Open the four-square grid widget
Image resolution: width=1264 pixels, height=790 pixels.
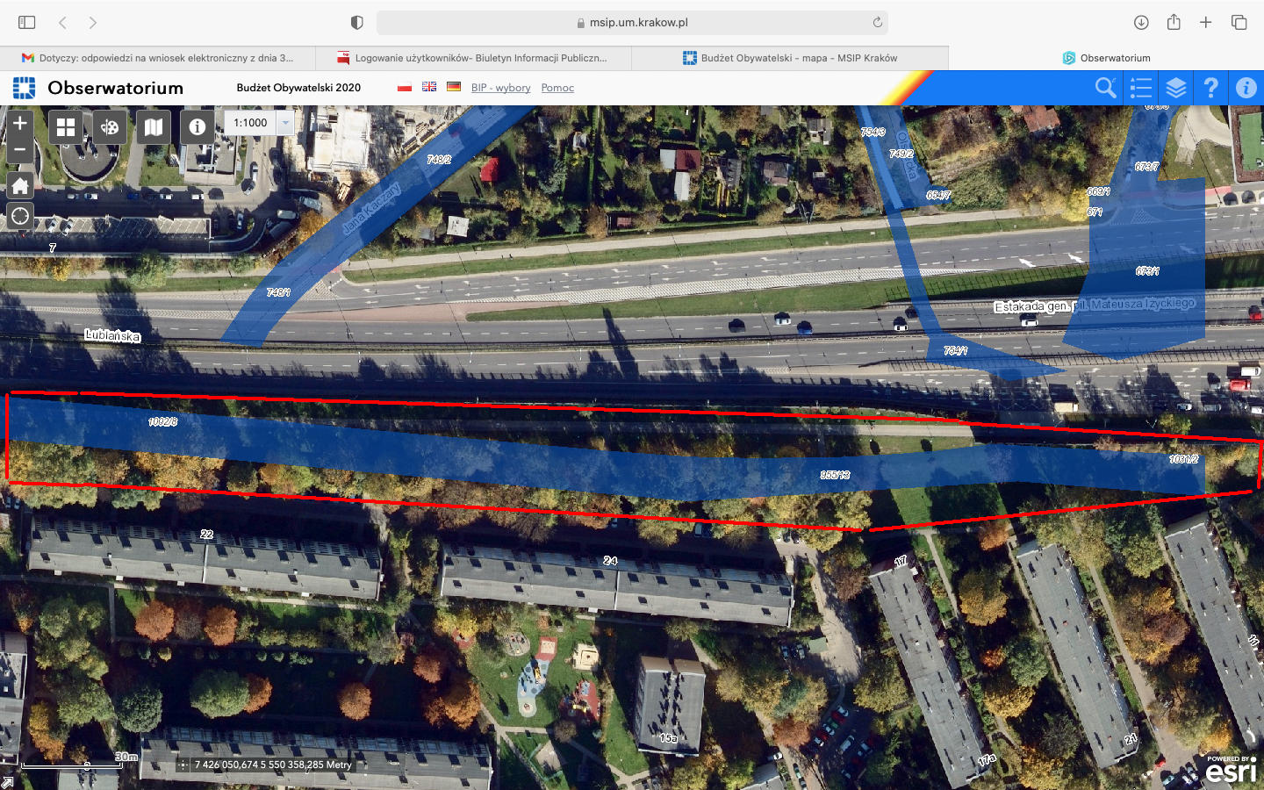tap(66, 127)
